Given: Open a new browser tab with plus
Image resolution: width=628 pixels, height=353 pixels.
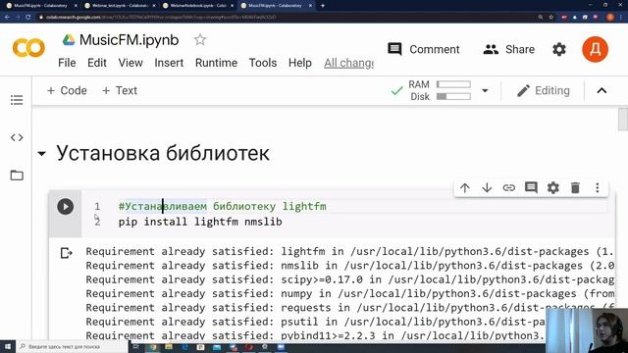Looking at the screenshot, I should coord(323,6).
